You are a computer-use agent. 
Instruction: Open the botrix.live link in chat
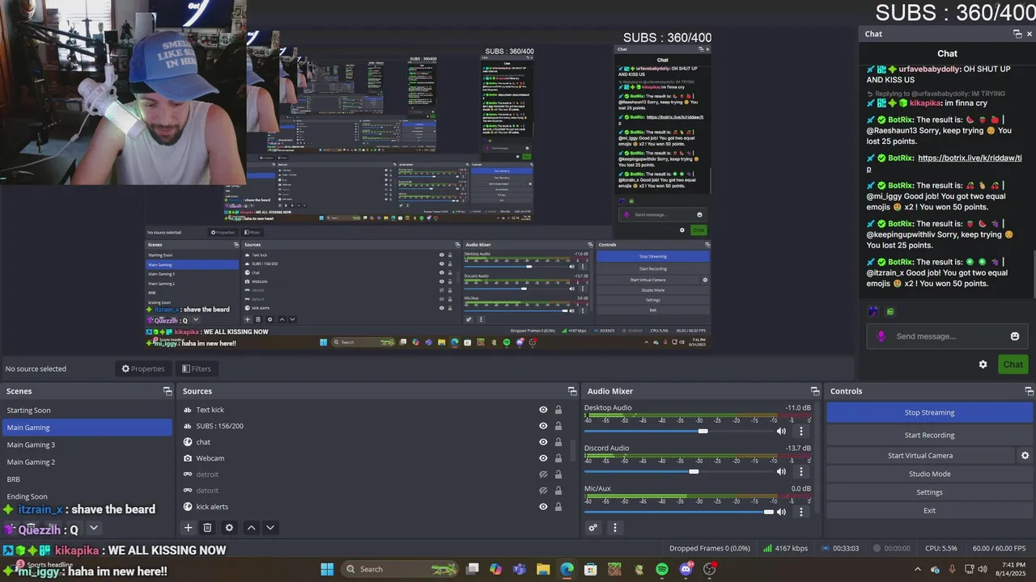(944, 163)
